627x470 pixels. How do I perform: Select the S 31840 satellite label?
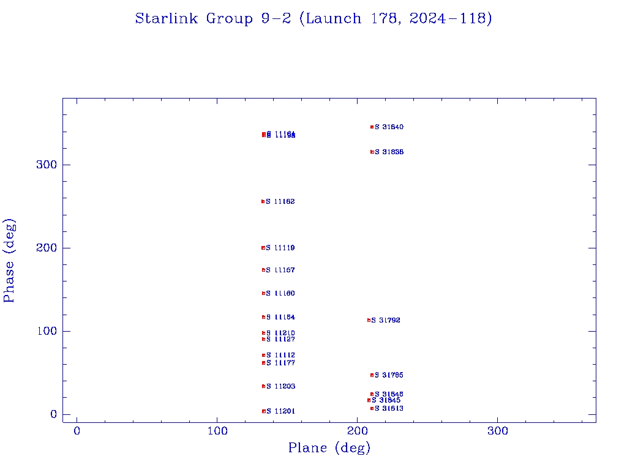(x=389, y=127)
